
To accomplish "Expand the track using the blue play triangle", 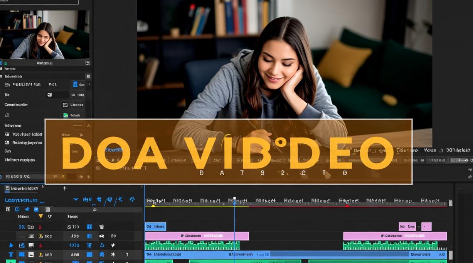I will click(x=11, y=245).
